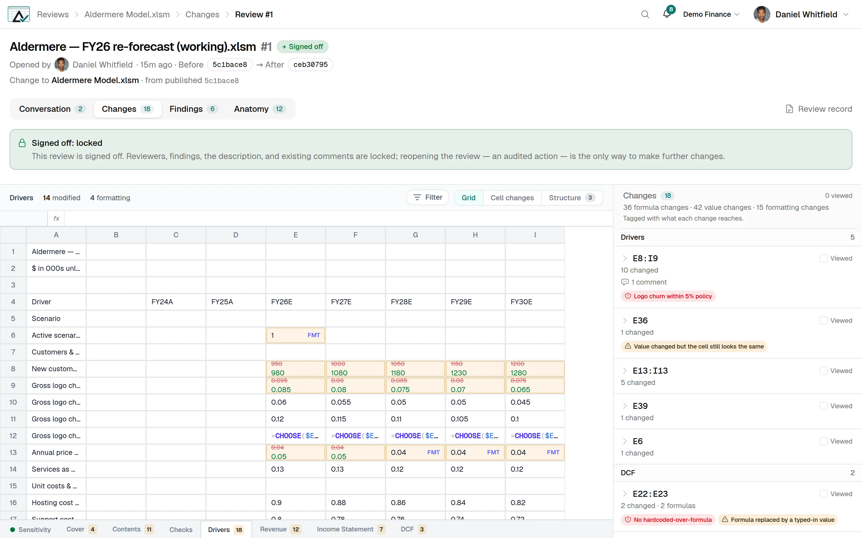Mark E22:E23 change as Viewed

823,494
